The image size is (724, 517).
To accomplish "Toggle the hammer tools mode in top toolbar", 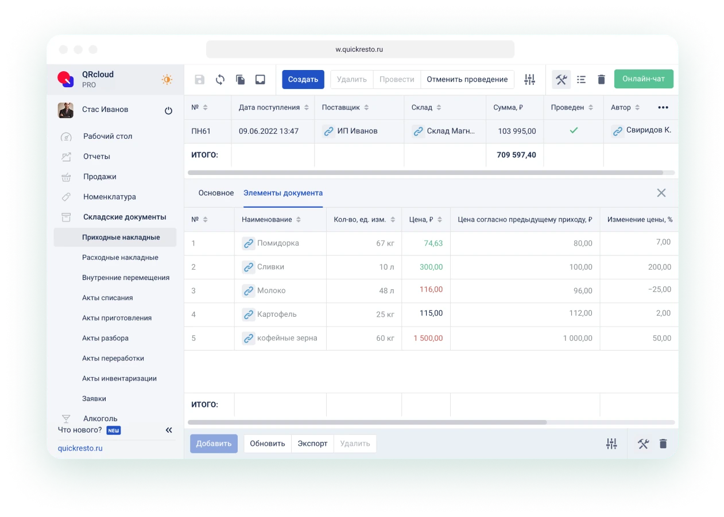I will (562, 80).
